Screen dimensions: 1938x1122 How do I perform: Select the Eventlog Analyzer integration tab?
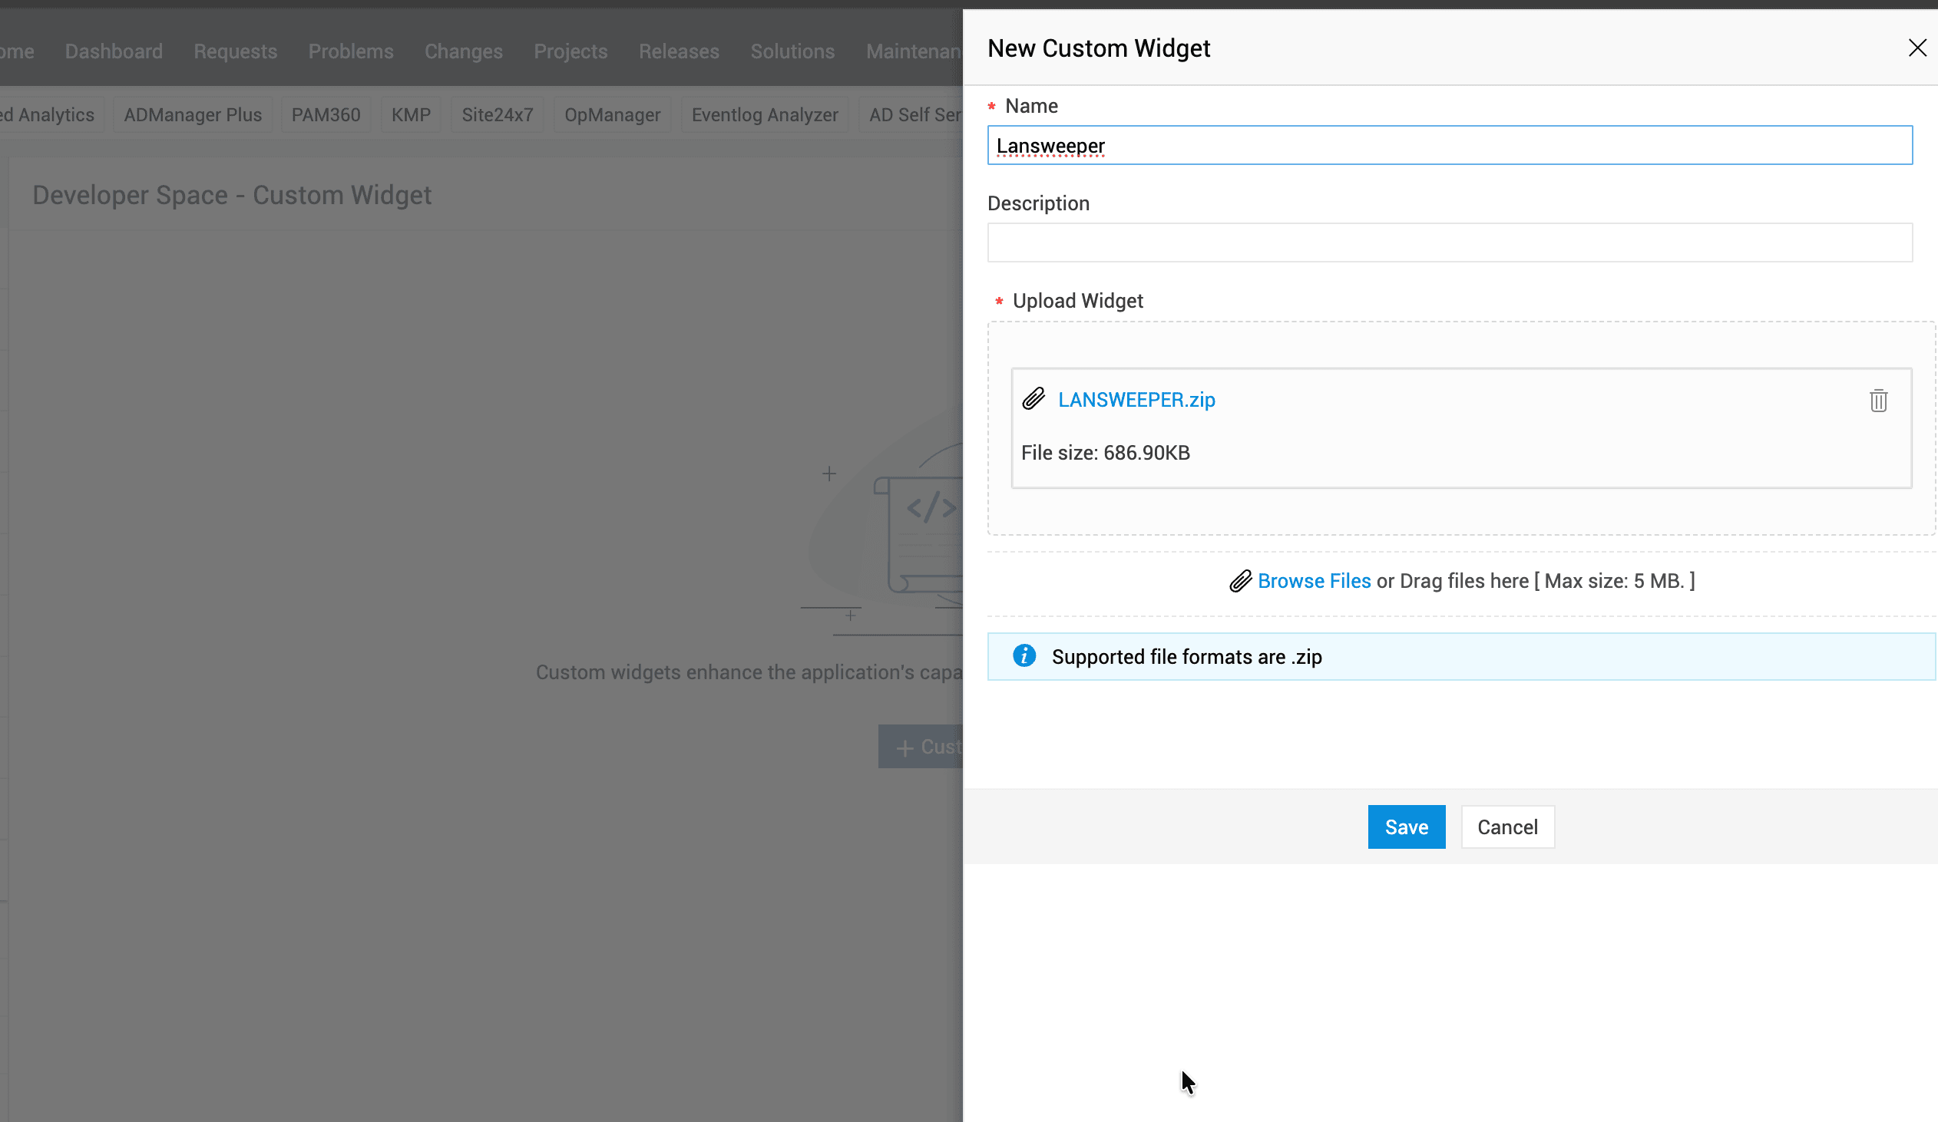pyautogui.click(x=765, y=114)
